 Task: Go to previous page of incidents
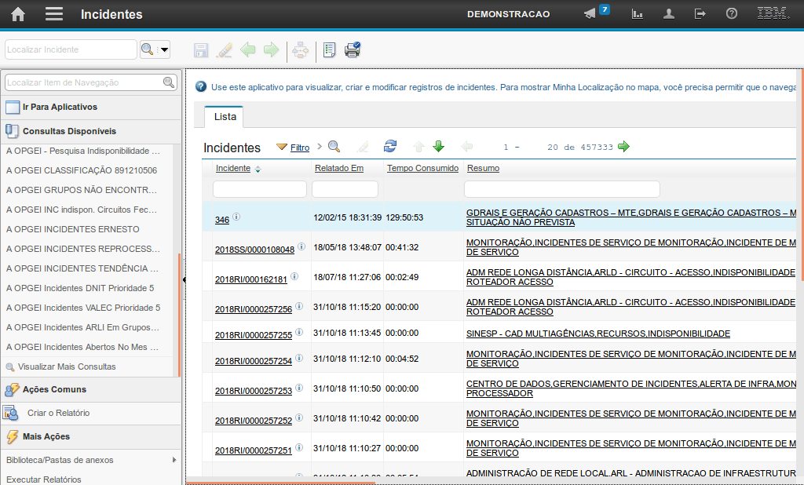(x=466, y=147)
